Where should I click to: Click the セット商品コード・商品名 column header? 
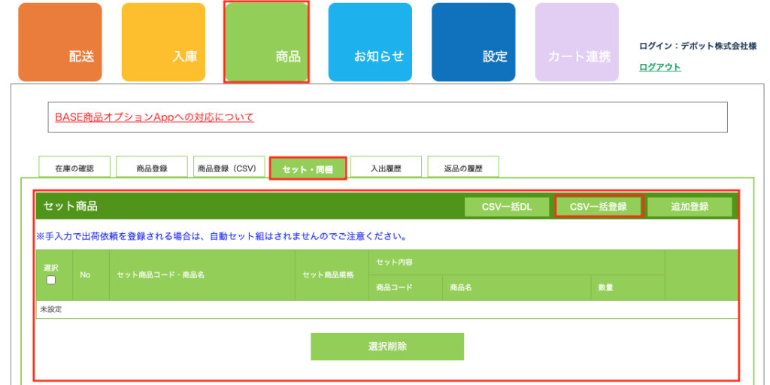click(161, 275)
